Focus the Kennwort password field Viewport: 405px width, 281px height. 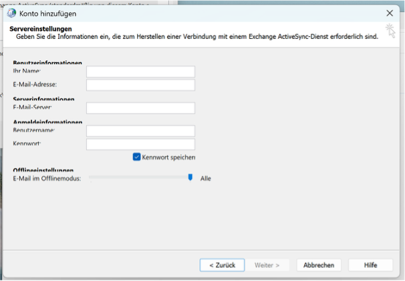[140, 145]
